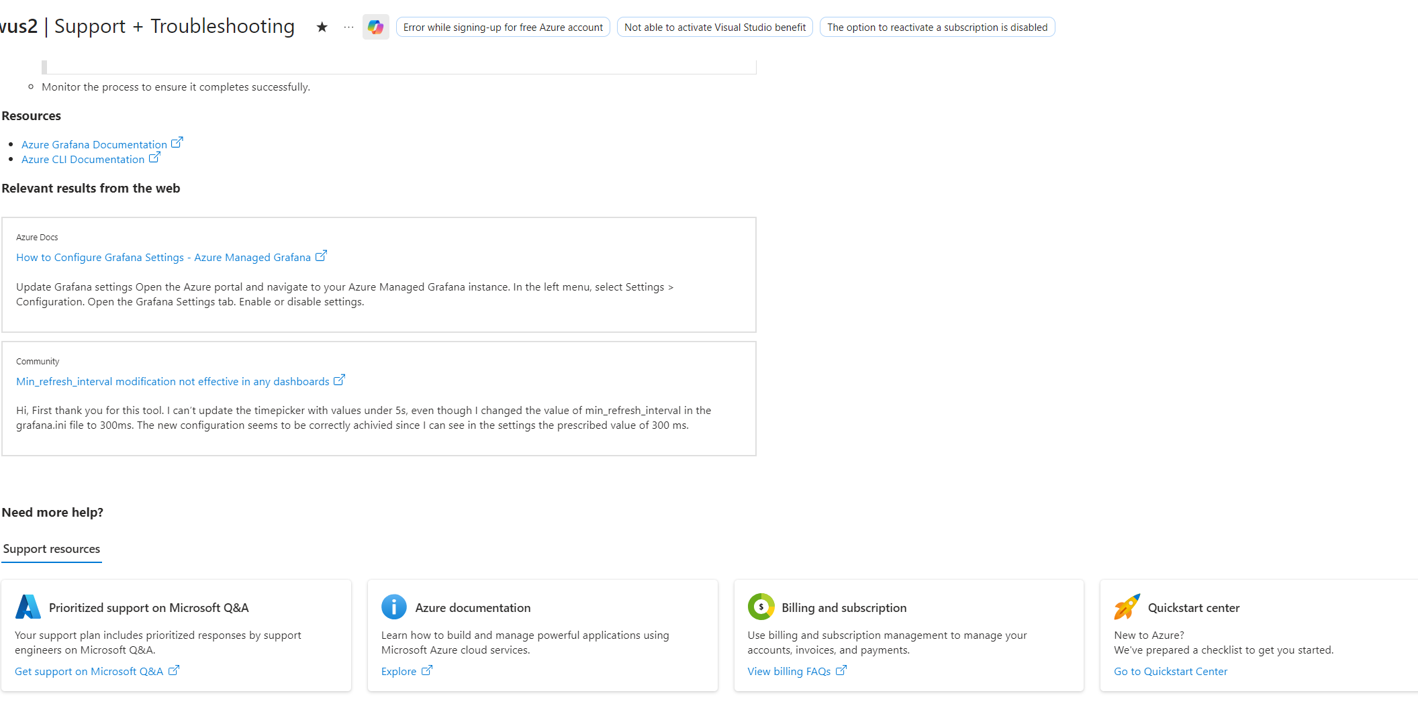
Task: Switch to Support resources tab
Action: 52,549
